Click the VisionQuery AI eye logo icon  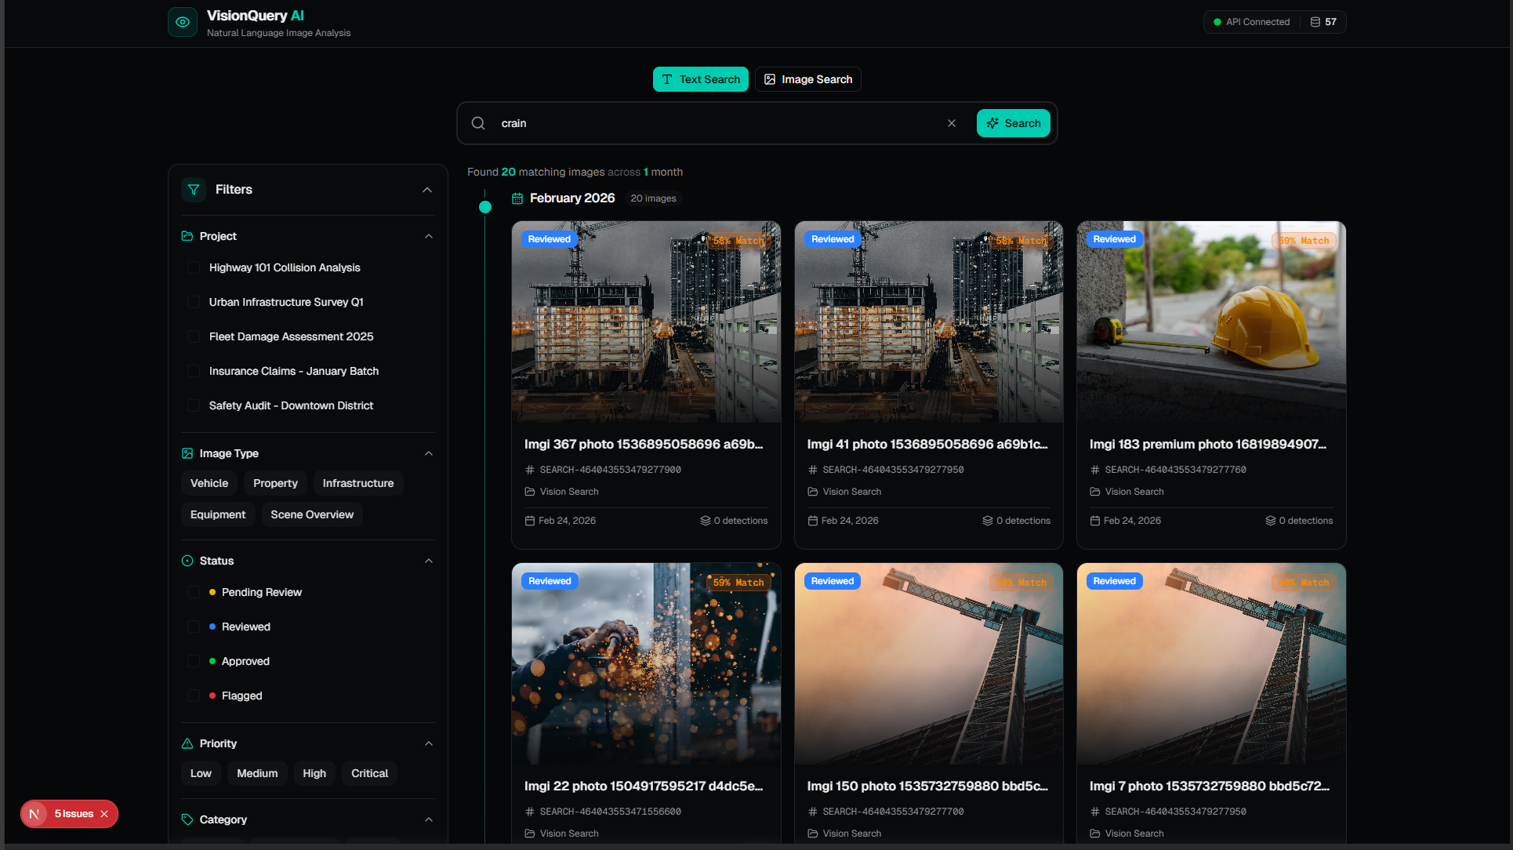[x=182, y=22]
